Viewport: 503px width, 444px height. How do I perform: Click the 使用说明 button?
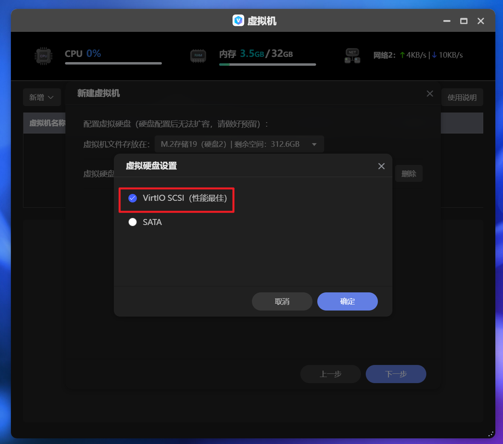click(462, 97)
